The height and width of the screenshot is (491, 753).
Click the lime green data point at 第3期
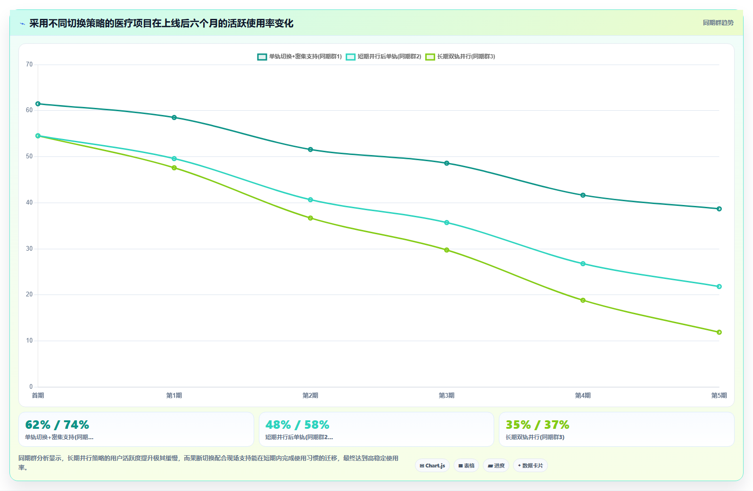(447, 250)
